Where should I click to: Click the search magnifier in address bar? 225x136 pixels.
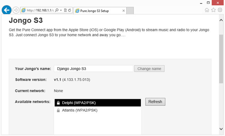(x=57, y=10)
